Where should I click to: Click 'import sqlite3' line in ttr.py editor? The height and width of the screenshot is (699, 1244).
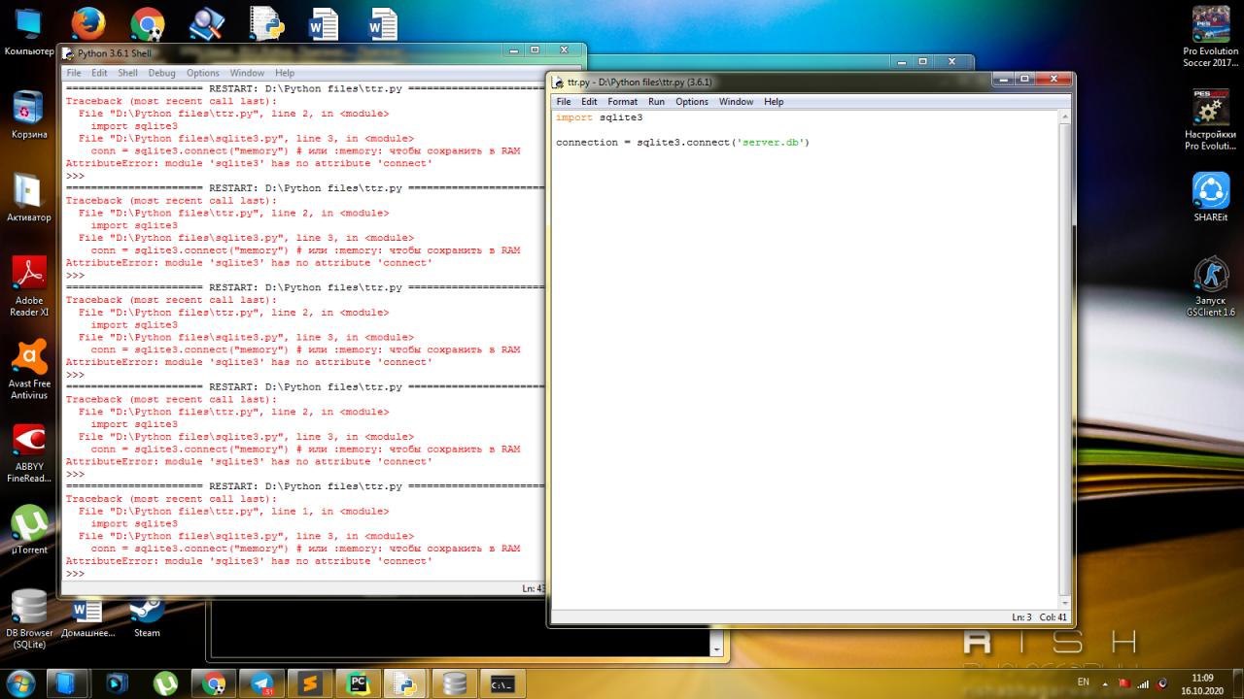coord(599,117)
